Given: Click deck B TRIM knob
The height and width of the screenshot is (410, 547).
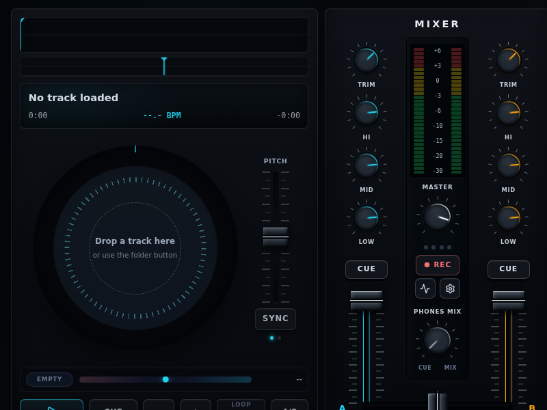Looking at the screenshot, I should pyautogui.click(x=508, y=60).
